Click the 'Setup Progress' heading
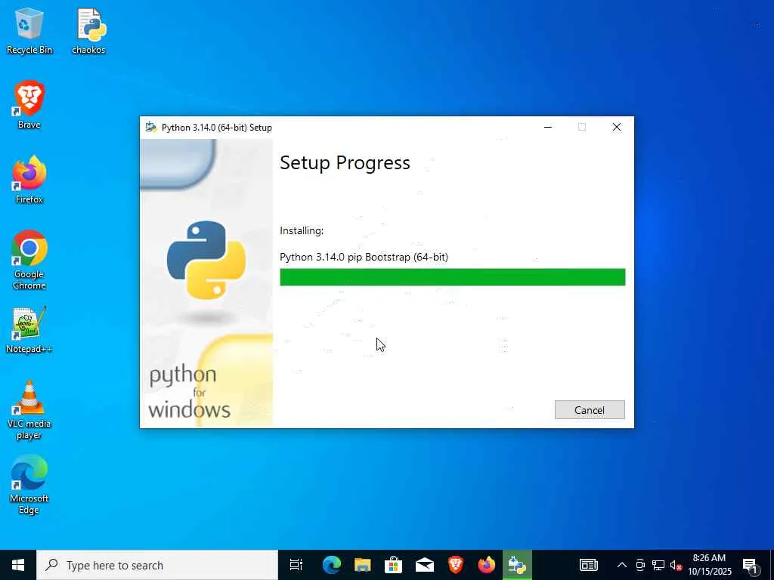Screen dimensions: 774x580 pyautogui.click(x=345, y=163)
